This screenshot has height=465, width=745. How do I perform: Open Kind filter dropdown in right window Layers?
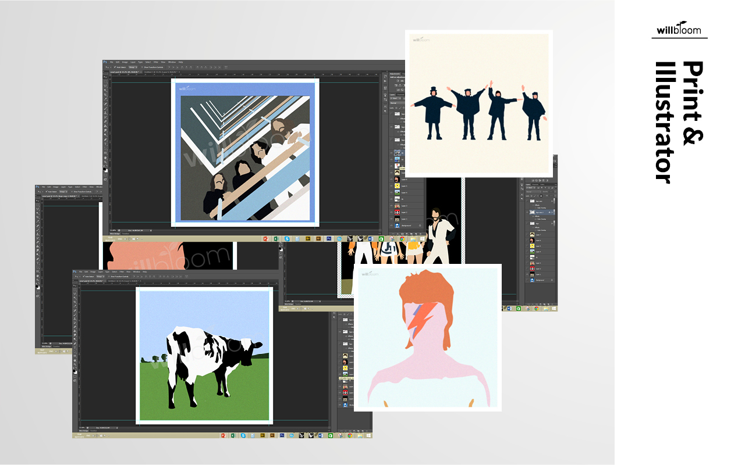[530, 187]
